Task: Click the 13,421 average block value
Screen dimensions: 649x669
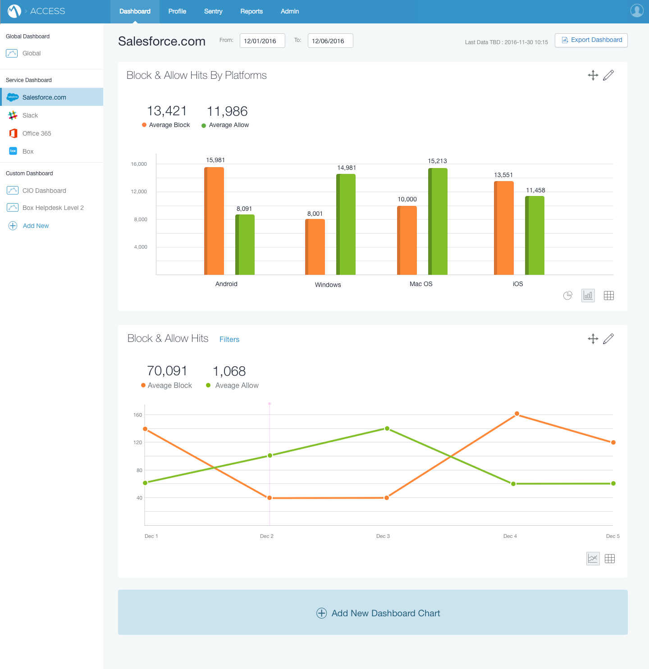Action: 167,111
